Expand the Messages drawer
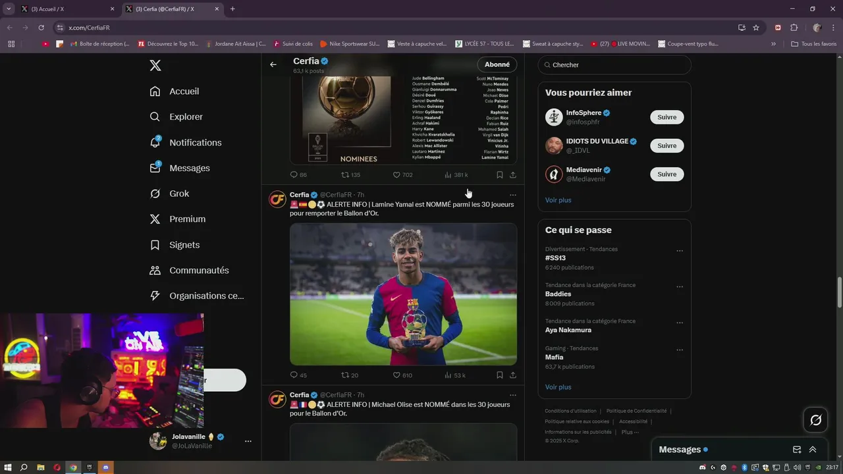The image size is (843, 474). [813, 450]
